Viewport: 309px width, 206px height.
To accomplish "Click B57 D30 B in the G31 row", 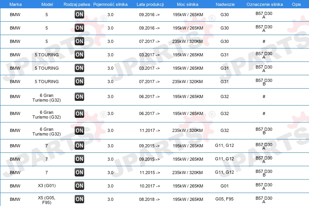I will click(264, 82).
